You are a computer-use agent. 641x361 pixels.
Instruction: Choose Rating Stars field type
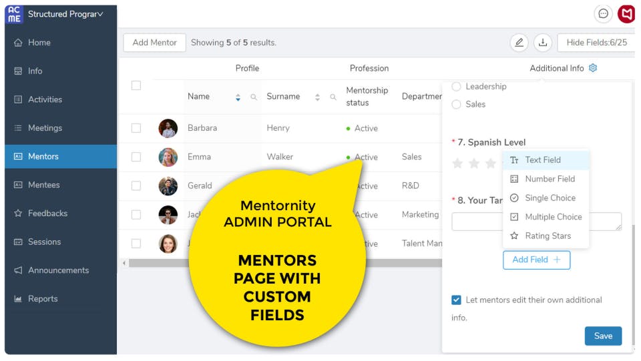(x=546, y=236)
